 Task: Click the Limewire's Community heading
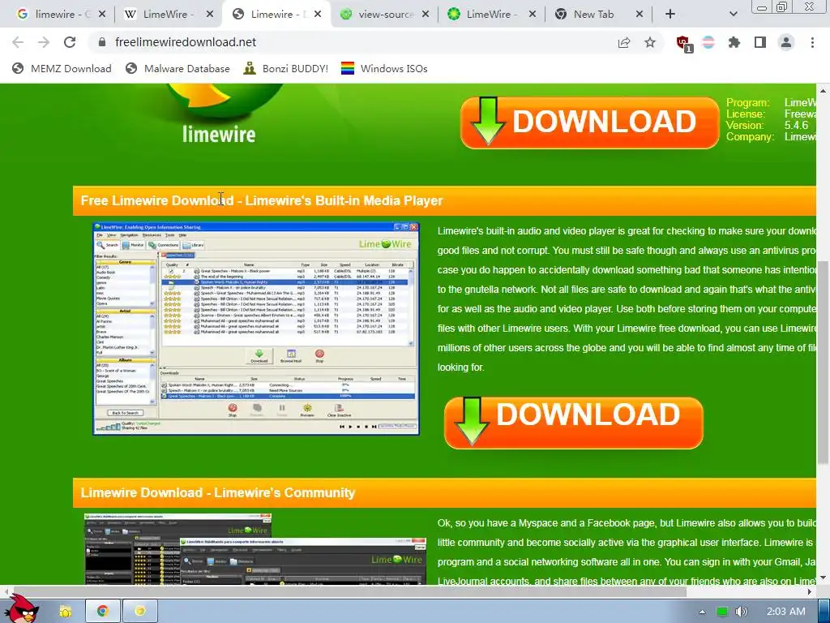(217, 492)
